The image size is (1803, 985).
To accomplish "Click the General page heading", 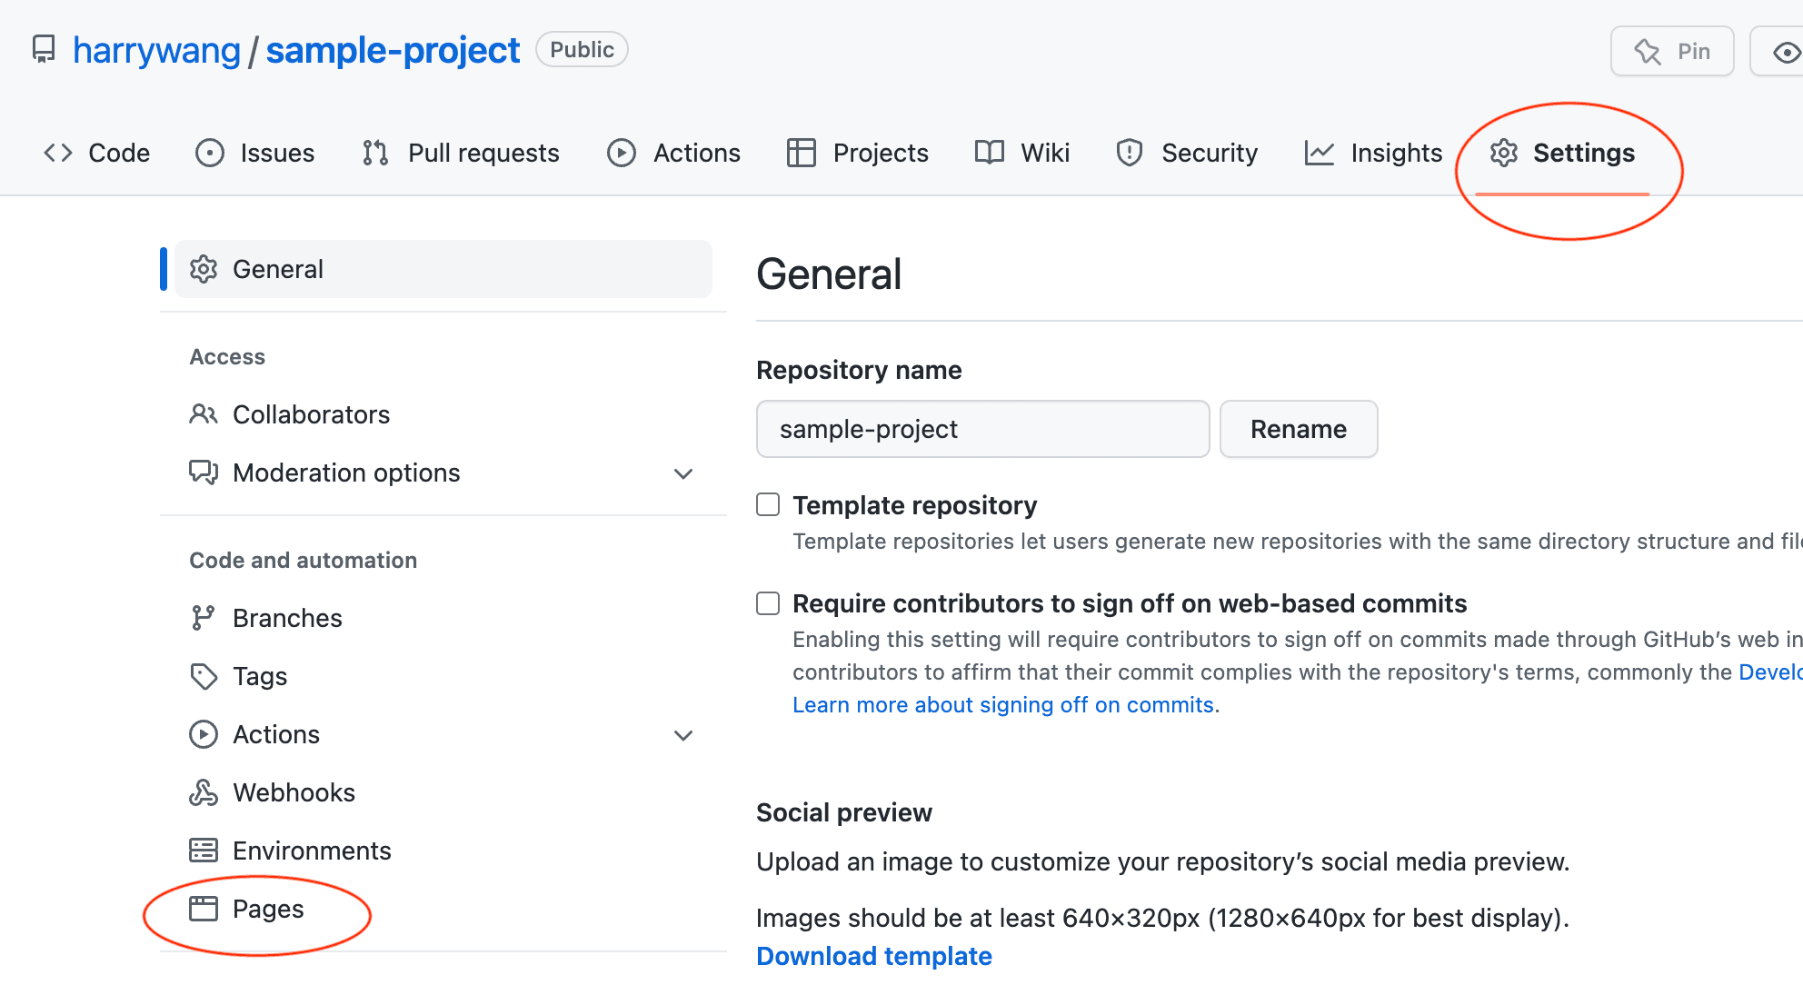I will [x=829, y=274].
